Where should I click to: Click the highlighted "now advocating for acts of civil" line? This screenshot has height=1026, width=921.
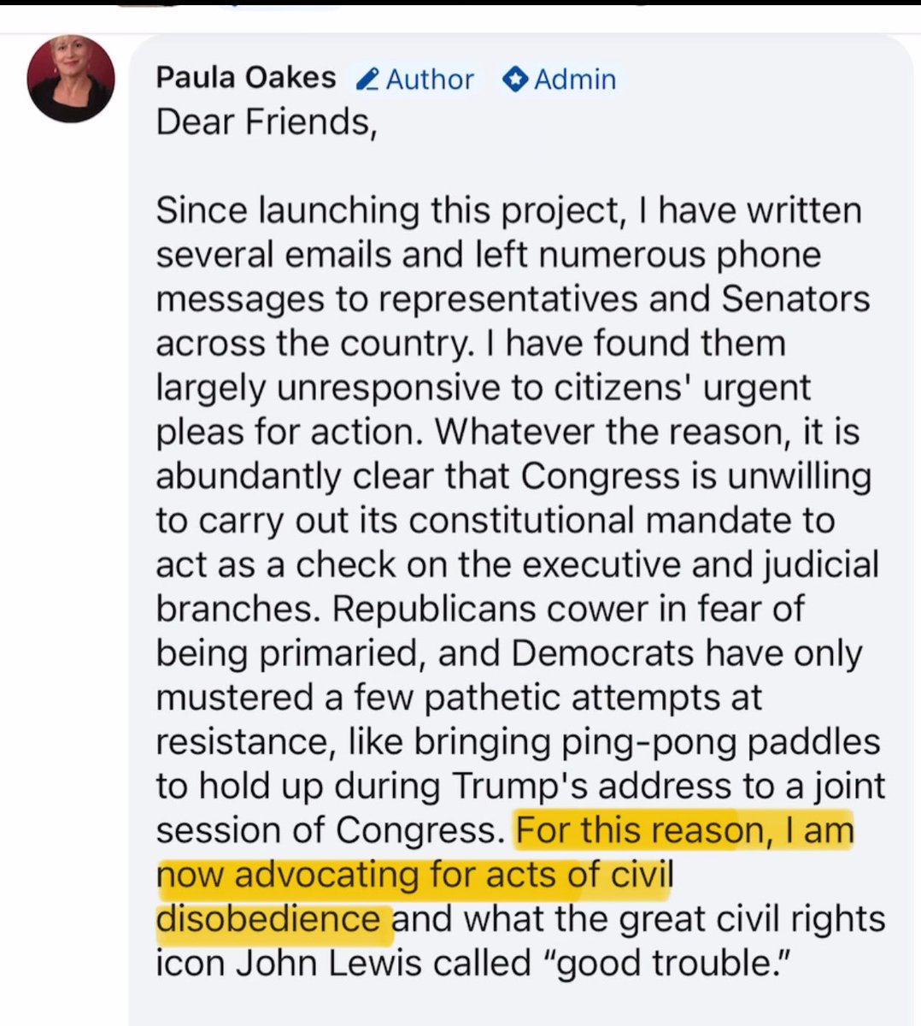point(414,875)
